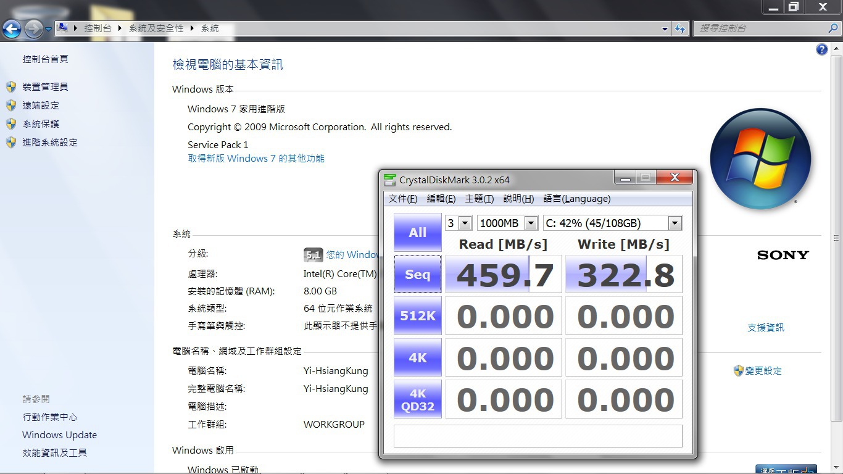This screenshot has height=474, width=843.
Task: Click the shield icon beside 進階系統設定
Action: (x=11, y=143)
